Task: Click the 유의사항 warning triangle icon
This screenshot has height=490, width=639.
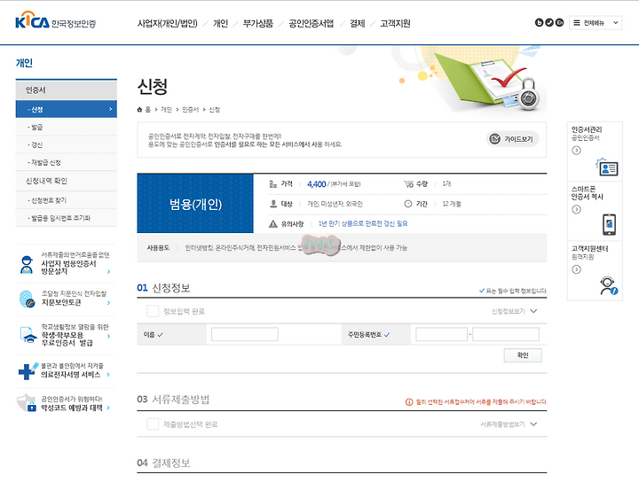Action: tap(273, 224)
